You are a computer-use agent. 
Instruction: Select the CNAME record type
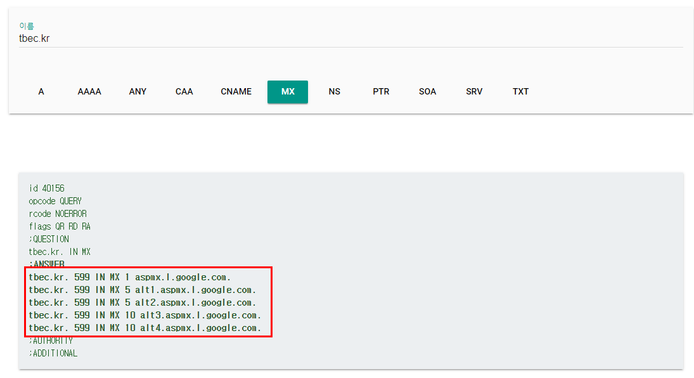click(x=236, y=92)
